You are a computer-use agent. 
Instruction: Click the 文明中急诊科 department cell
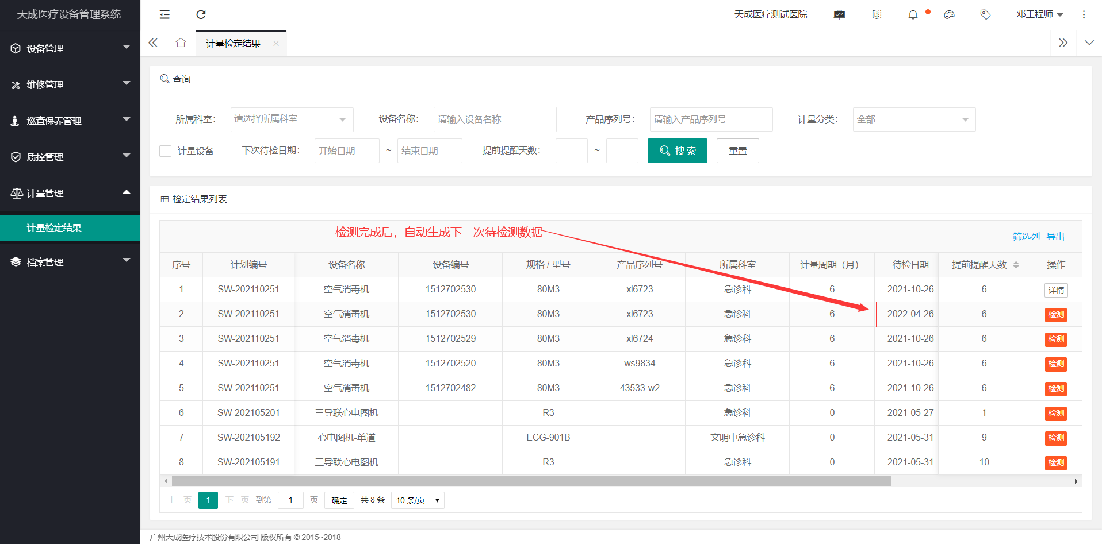pos(737,438)
